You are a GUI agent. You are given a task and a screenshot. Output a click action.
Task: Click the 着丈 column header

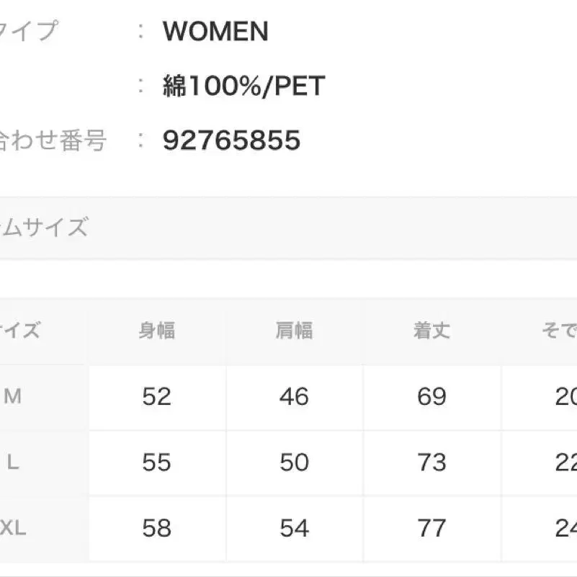click(431, 331)
